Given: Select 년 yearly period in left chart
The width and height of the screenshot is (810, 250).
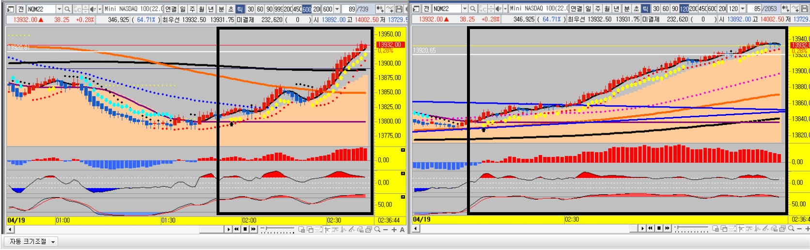Looking at the screenshot, I should pyautogui.click(x=211, y=9).
